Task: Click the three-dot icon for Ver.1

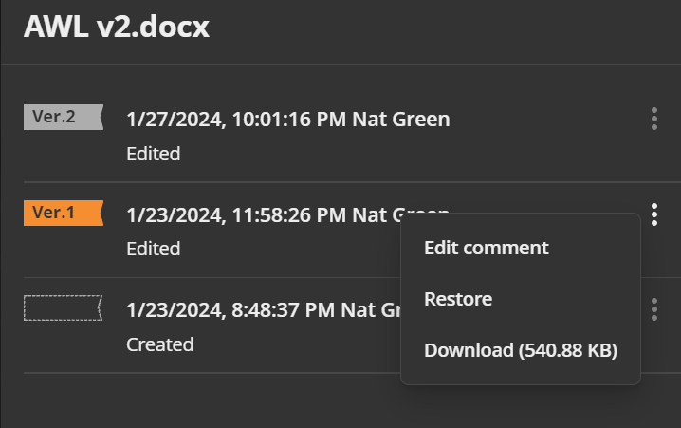Action: point(654,214)
